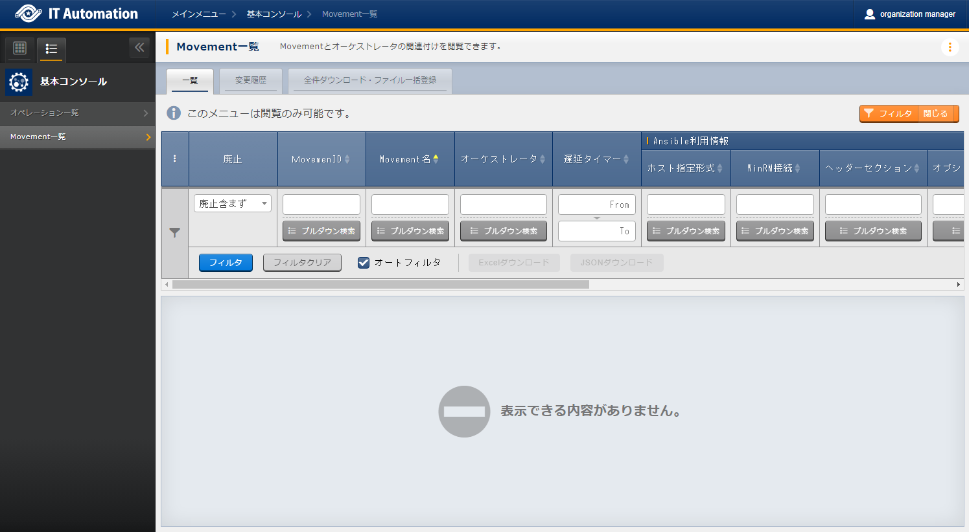
Task: Click the table column settings kebab icon
Action: coord(175,159)
